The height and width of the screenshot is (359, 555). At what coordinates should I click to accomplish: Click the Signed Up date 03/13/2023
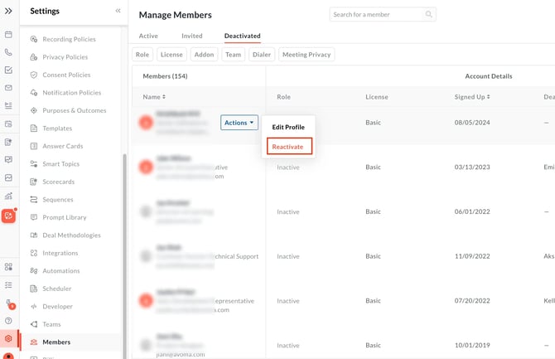(x=472, y=167)
